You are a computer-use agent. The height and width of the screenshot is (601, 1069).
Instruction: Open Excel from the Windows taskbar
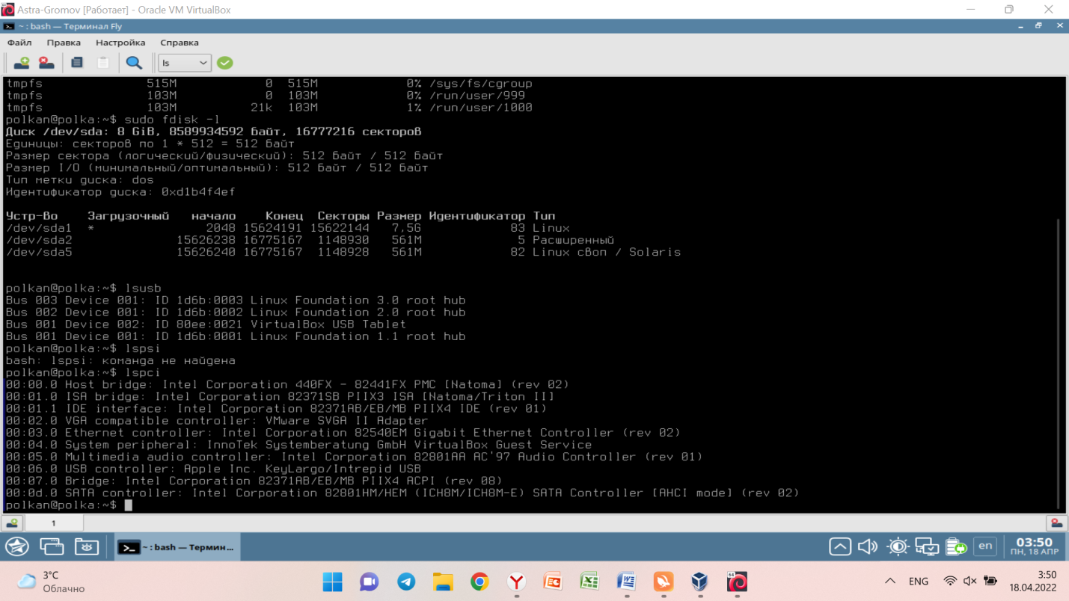tap(589, 582)
